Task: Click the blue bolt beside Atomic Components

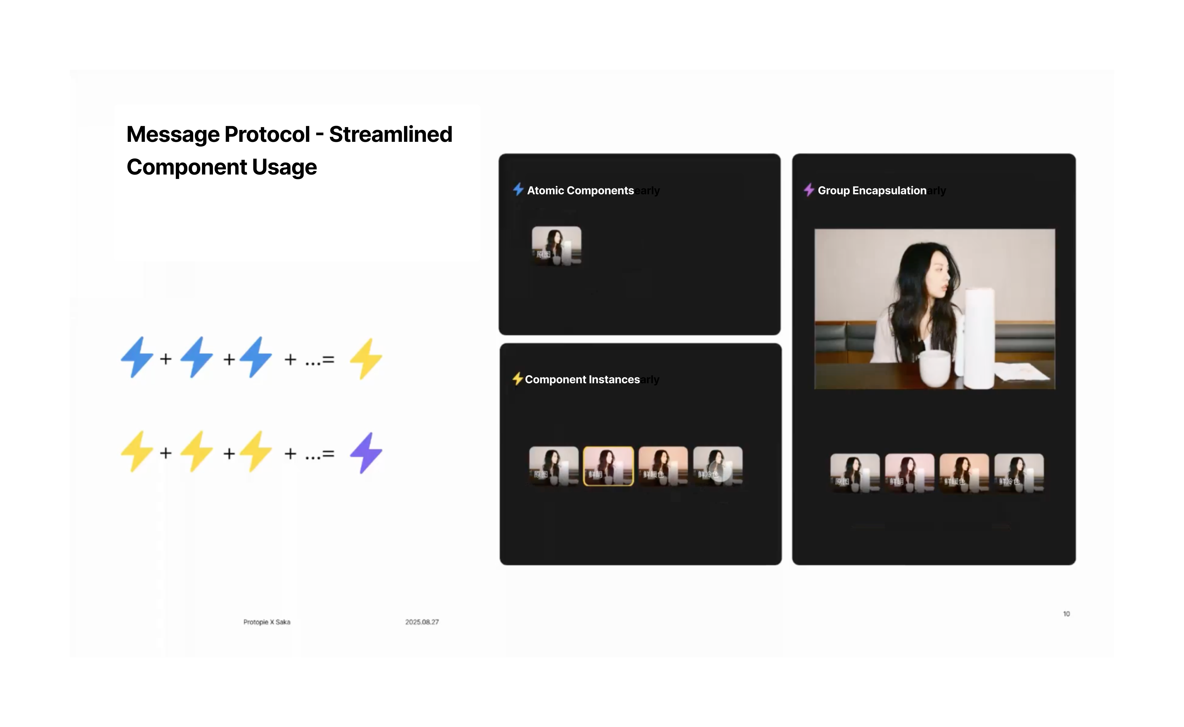Action: coord(518,190)
